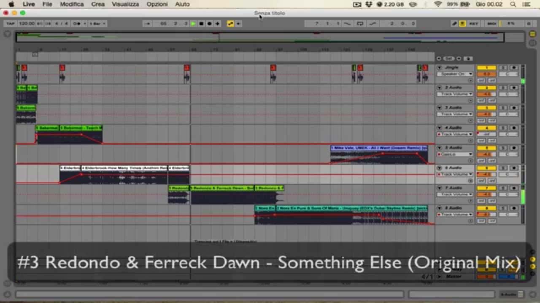Screen dimensions: 540x303
Task: Adjust Jingle track pan control
Action: click(x=509, y=74)
